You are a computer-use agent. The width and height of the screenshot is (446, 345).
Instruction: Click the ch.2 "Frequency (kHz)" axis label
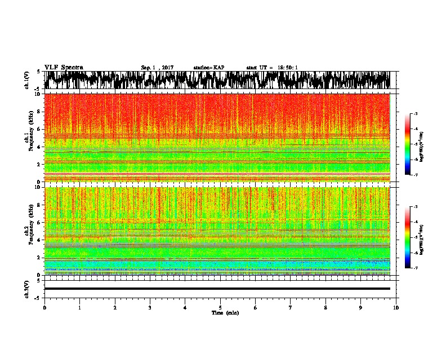pos(32,224)
